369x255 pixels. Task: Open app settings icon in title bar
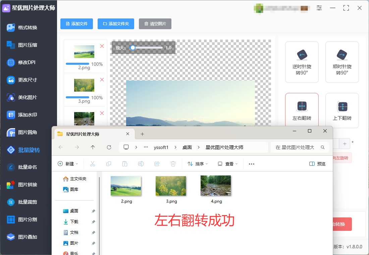click(319, 8)
